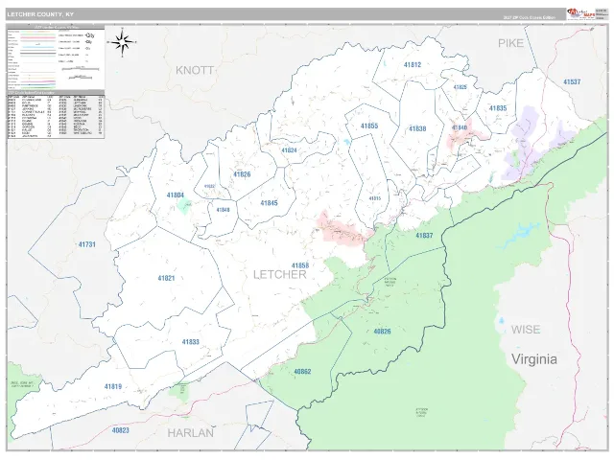This screenshot has height=460, width=614.
Task: Open the map legend box
Action: [x=56, y=57]
